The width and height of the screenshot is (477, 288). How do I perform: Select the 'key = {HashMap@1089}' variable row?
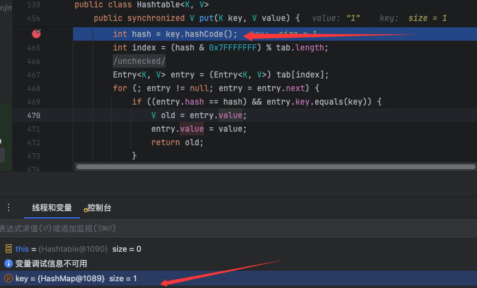click(x=239, y=279)
